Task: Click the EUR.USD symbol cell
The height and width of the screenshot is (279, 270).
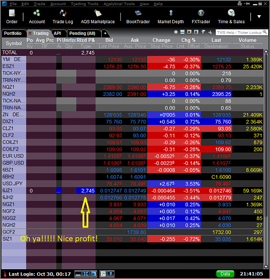Action: [14, 156]
